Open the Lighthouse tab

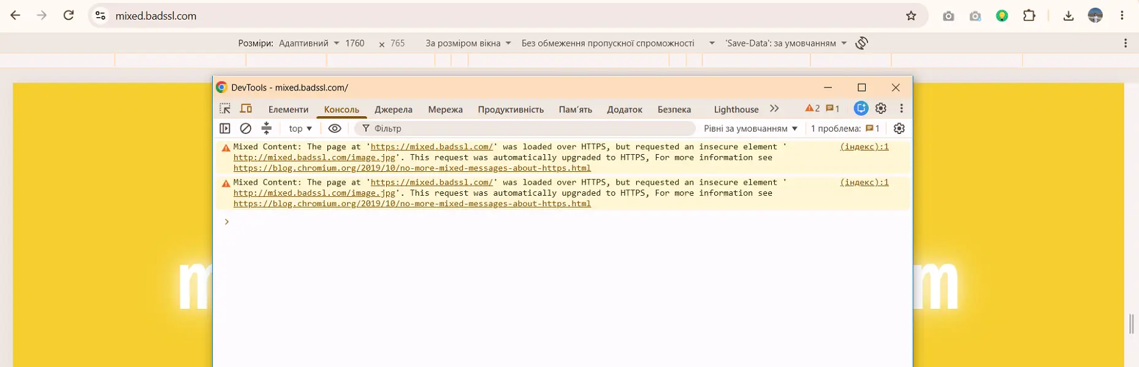click(736, 109)
